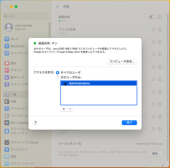Screen dimensions: 170x168
Task: Open the Bluetooth icon in sidebar
Action: [7, 46]
